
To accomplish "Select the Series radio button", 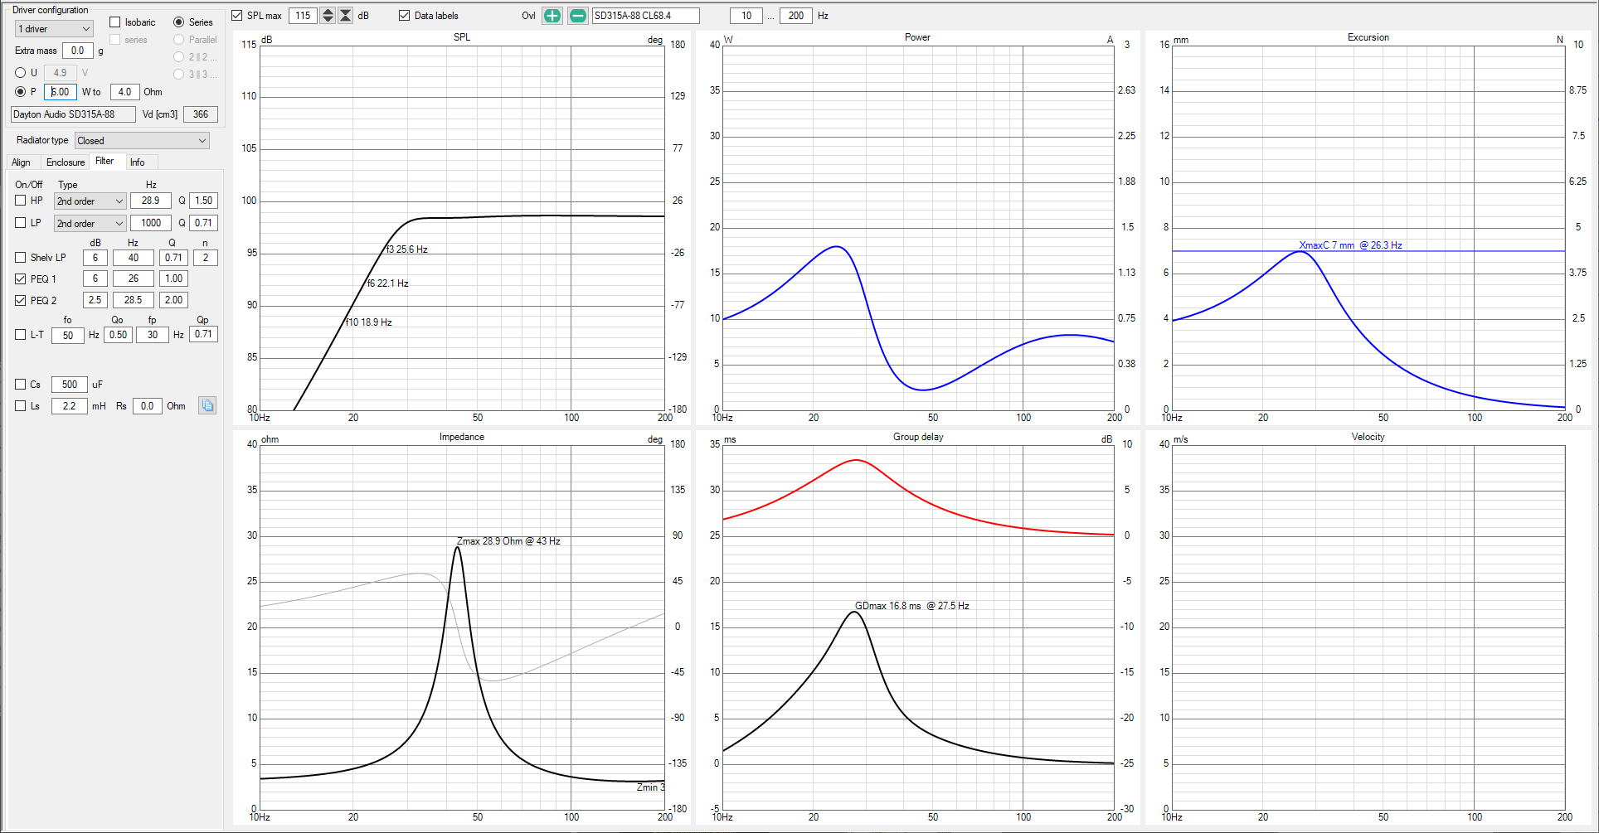I will (x=178, y=22).
